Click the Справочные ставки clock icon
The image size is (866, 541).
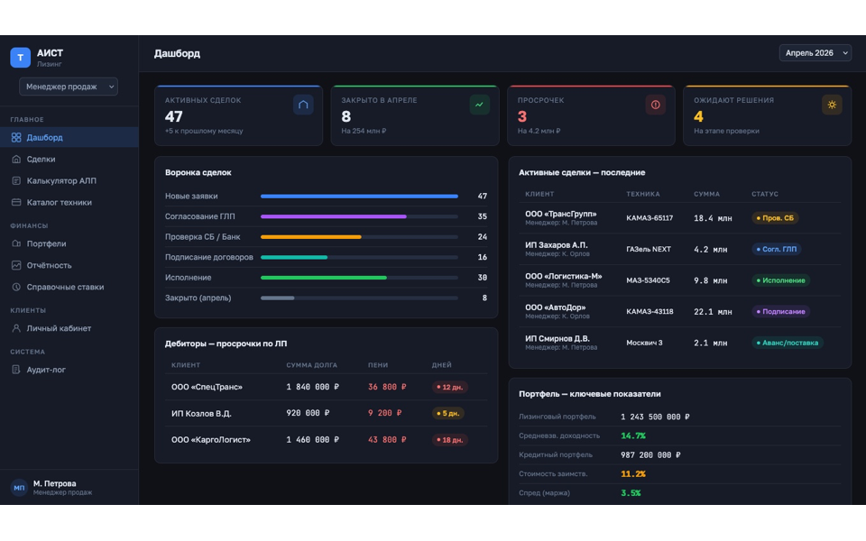[x=16, y=287]
